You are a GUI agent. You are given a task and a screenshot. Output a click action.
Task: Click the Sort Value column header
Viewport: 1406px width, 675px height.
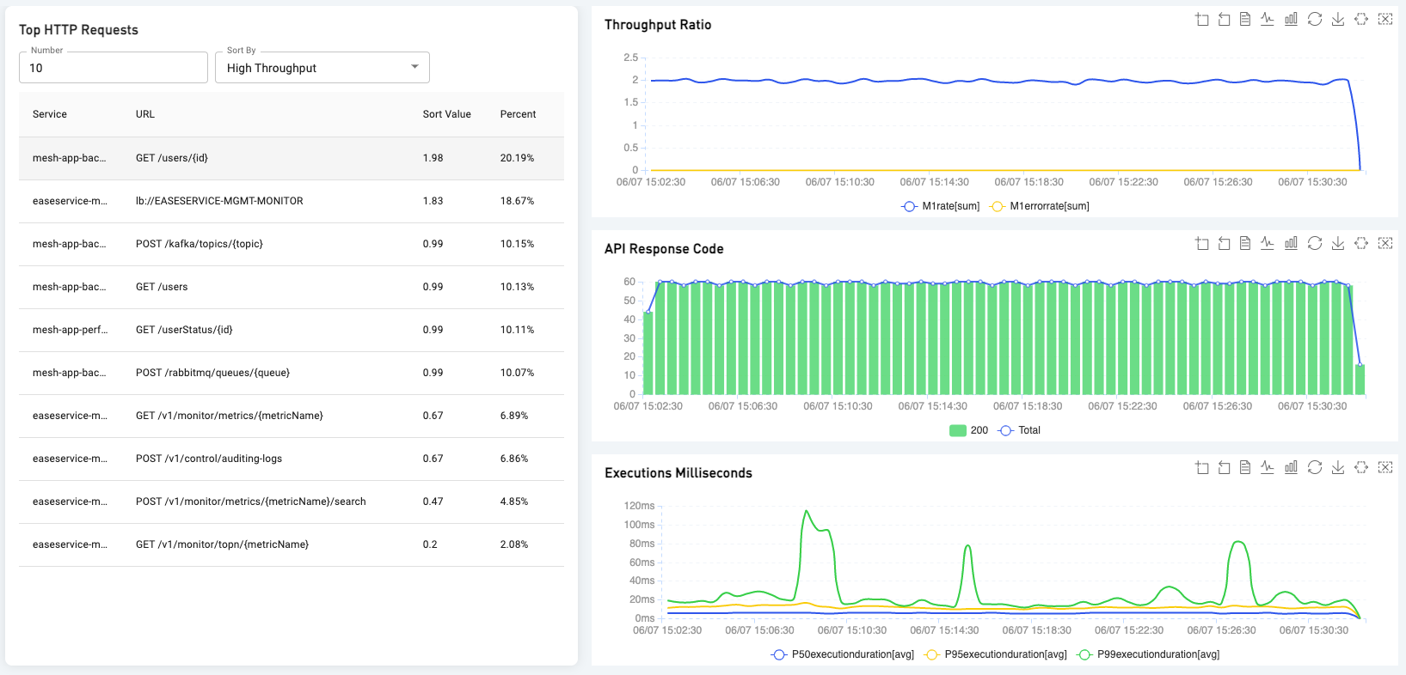[x=447, y=114]
